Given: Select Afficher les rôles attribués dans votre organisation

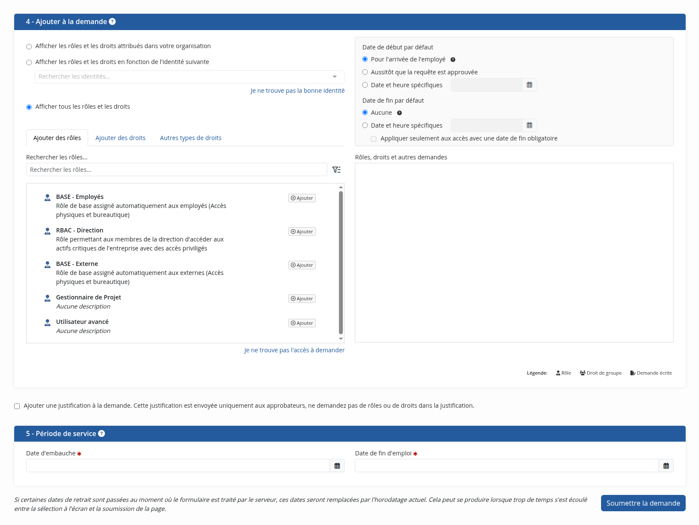Looking at the screenshot, I should coord(29,46).
